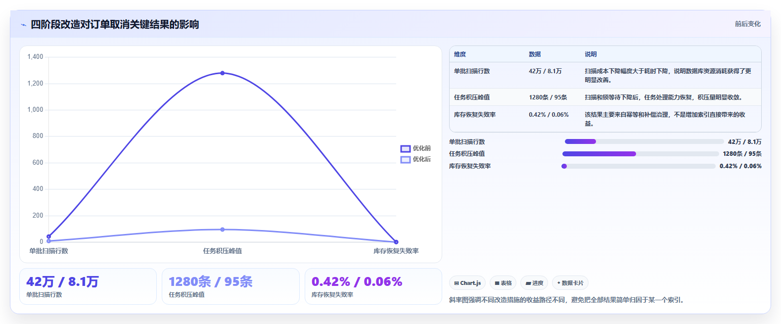Select the Chart.js tag
781x324 pixels.
coord(467,283)
